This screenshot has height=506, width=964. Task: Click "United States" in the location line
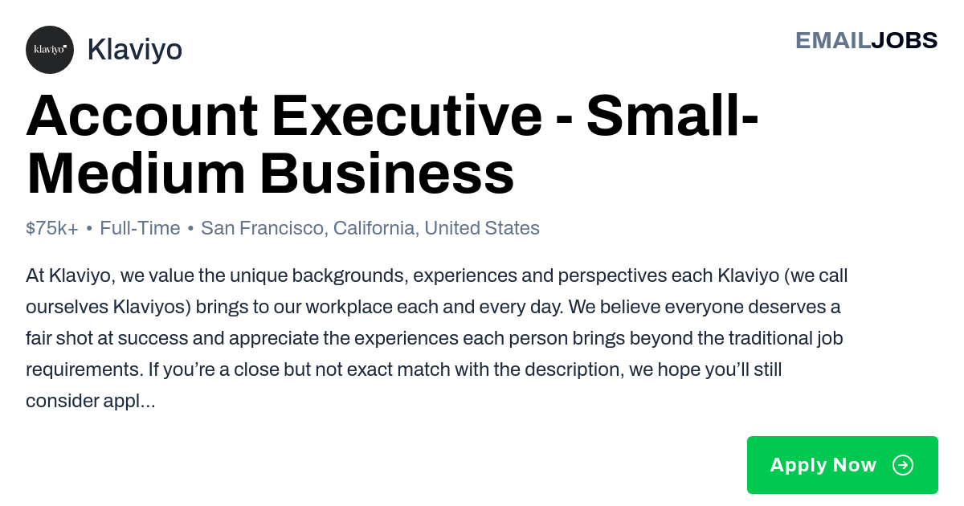pyautogui.click(x=482, y=228)
